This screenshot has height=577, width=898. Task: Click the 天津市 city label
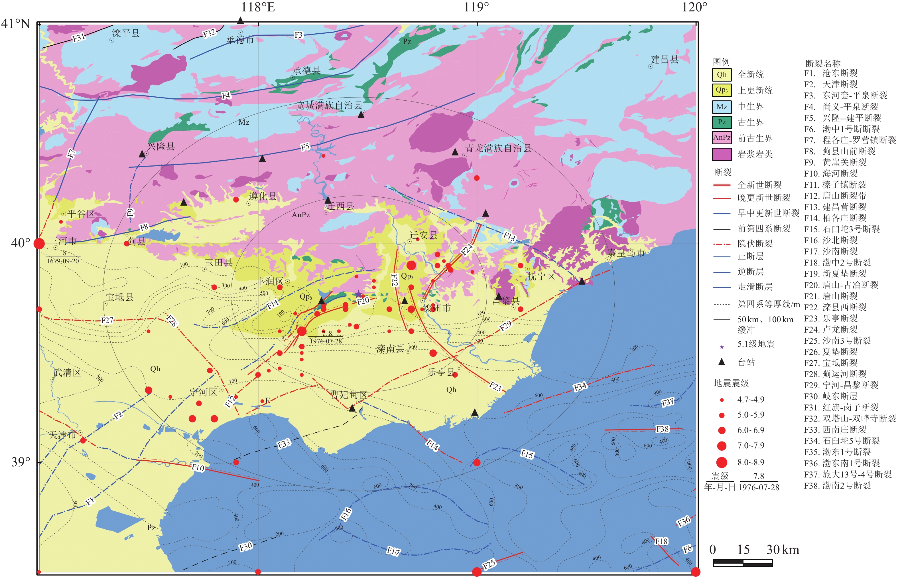(62, 435)
